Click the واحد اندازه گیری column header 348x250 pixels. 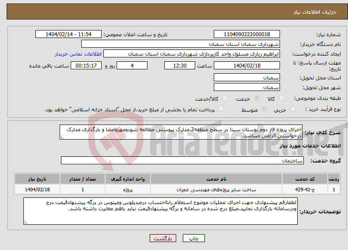tap(128, 179)
